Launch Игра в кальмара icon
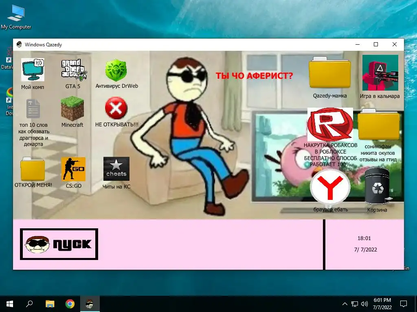Viewport: 417px width, 312px height. pos(380,73)
